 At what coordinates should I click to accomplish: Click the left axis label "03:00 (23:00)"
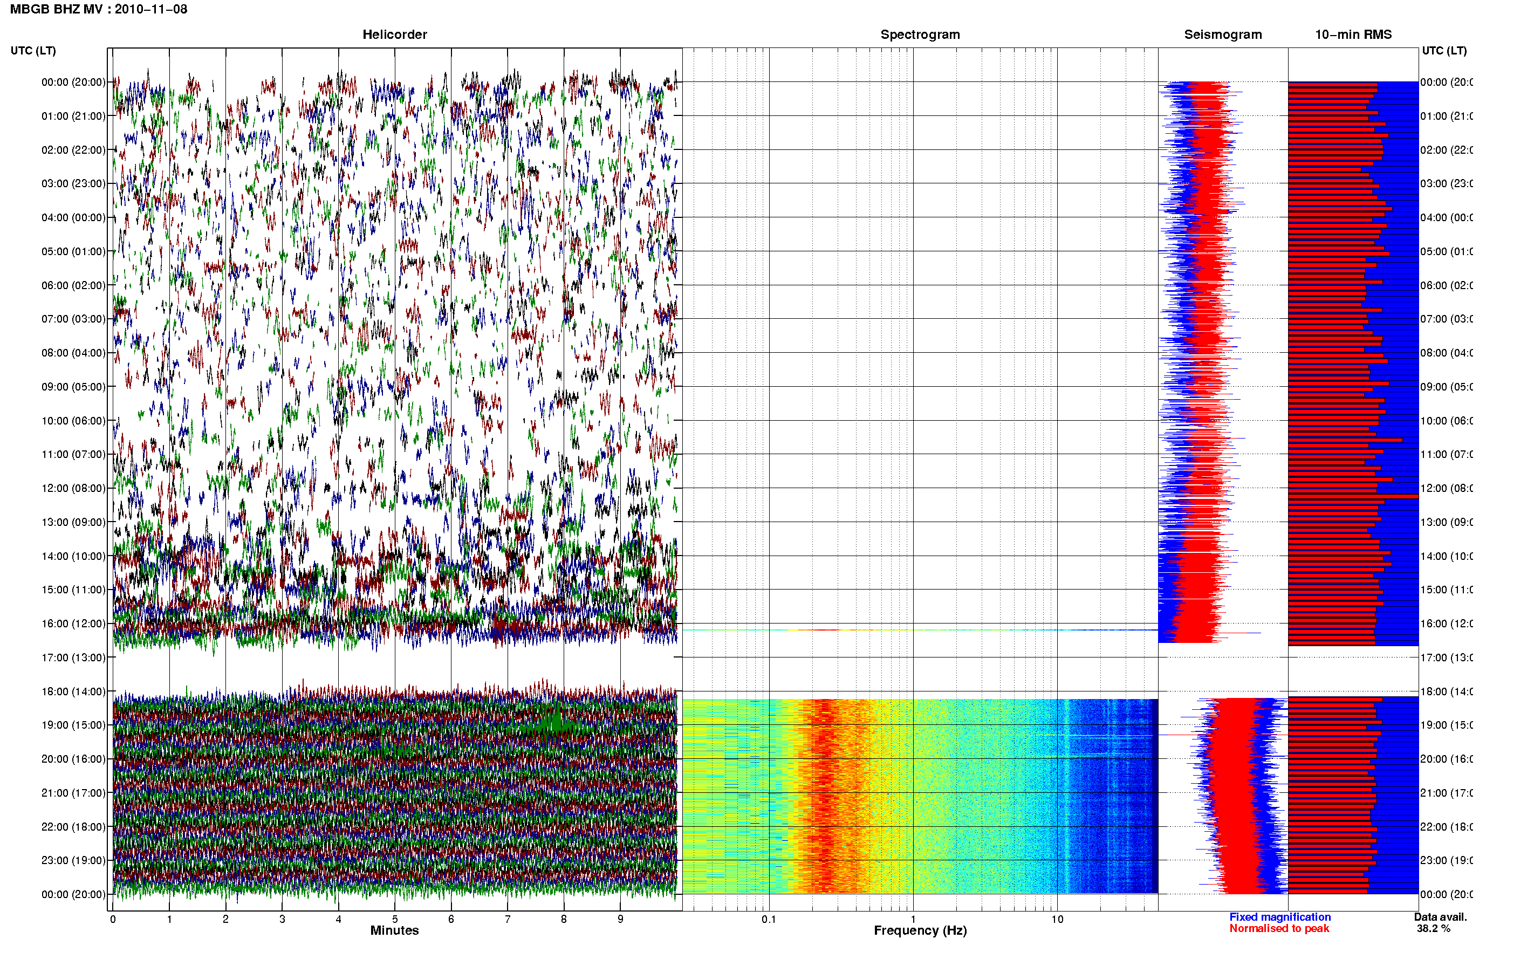click(x=73, y=183)
